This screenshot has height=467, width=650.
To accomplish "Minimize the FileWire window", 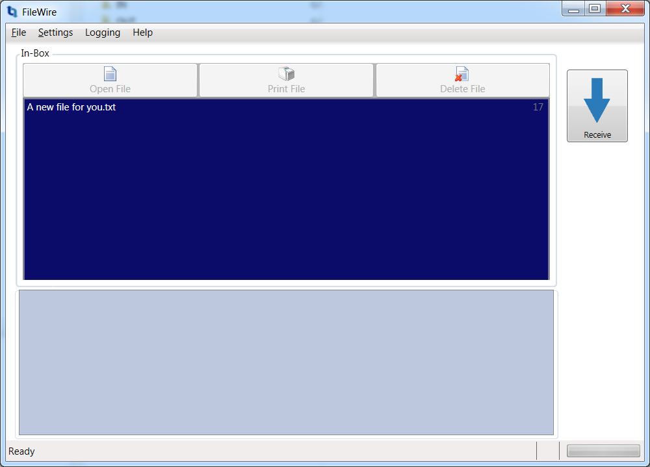I will 573,8.
